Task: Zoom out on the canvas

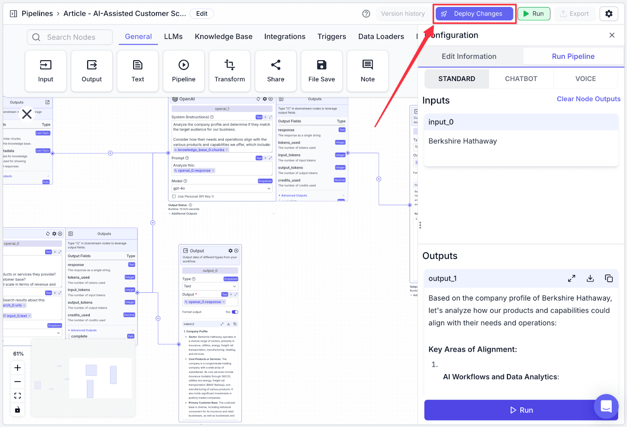Action: (18, 382)
